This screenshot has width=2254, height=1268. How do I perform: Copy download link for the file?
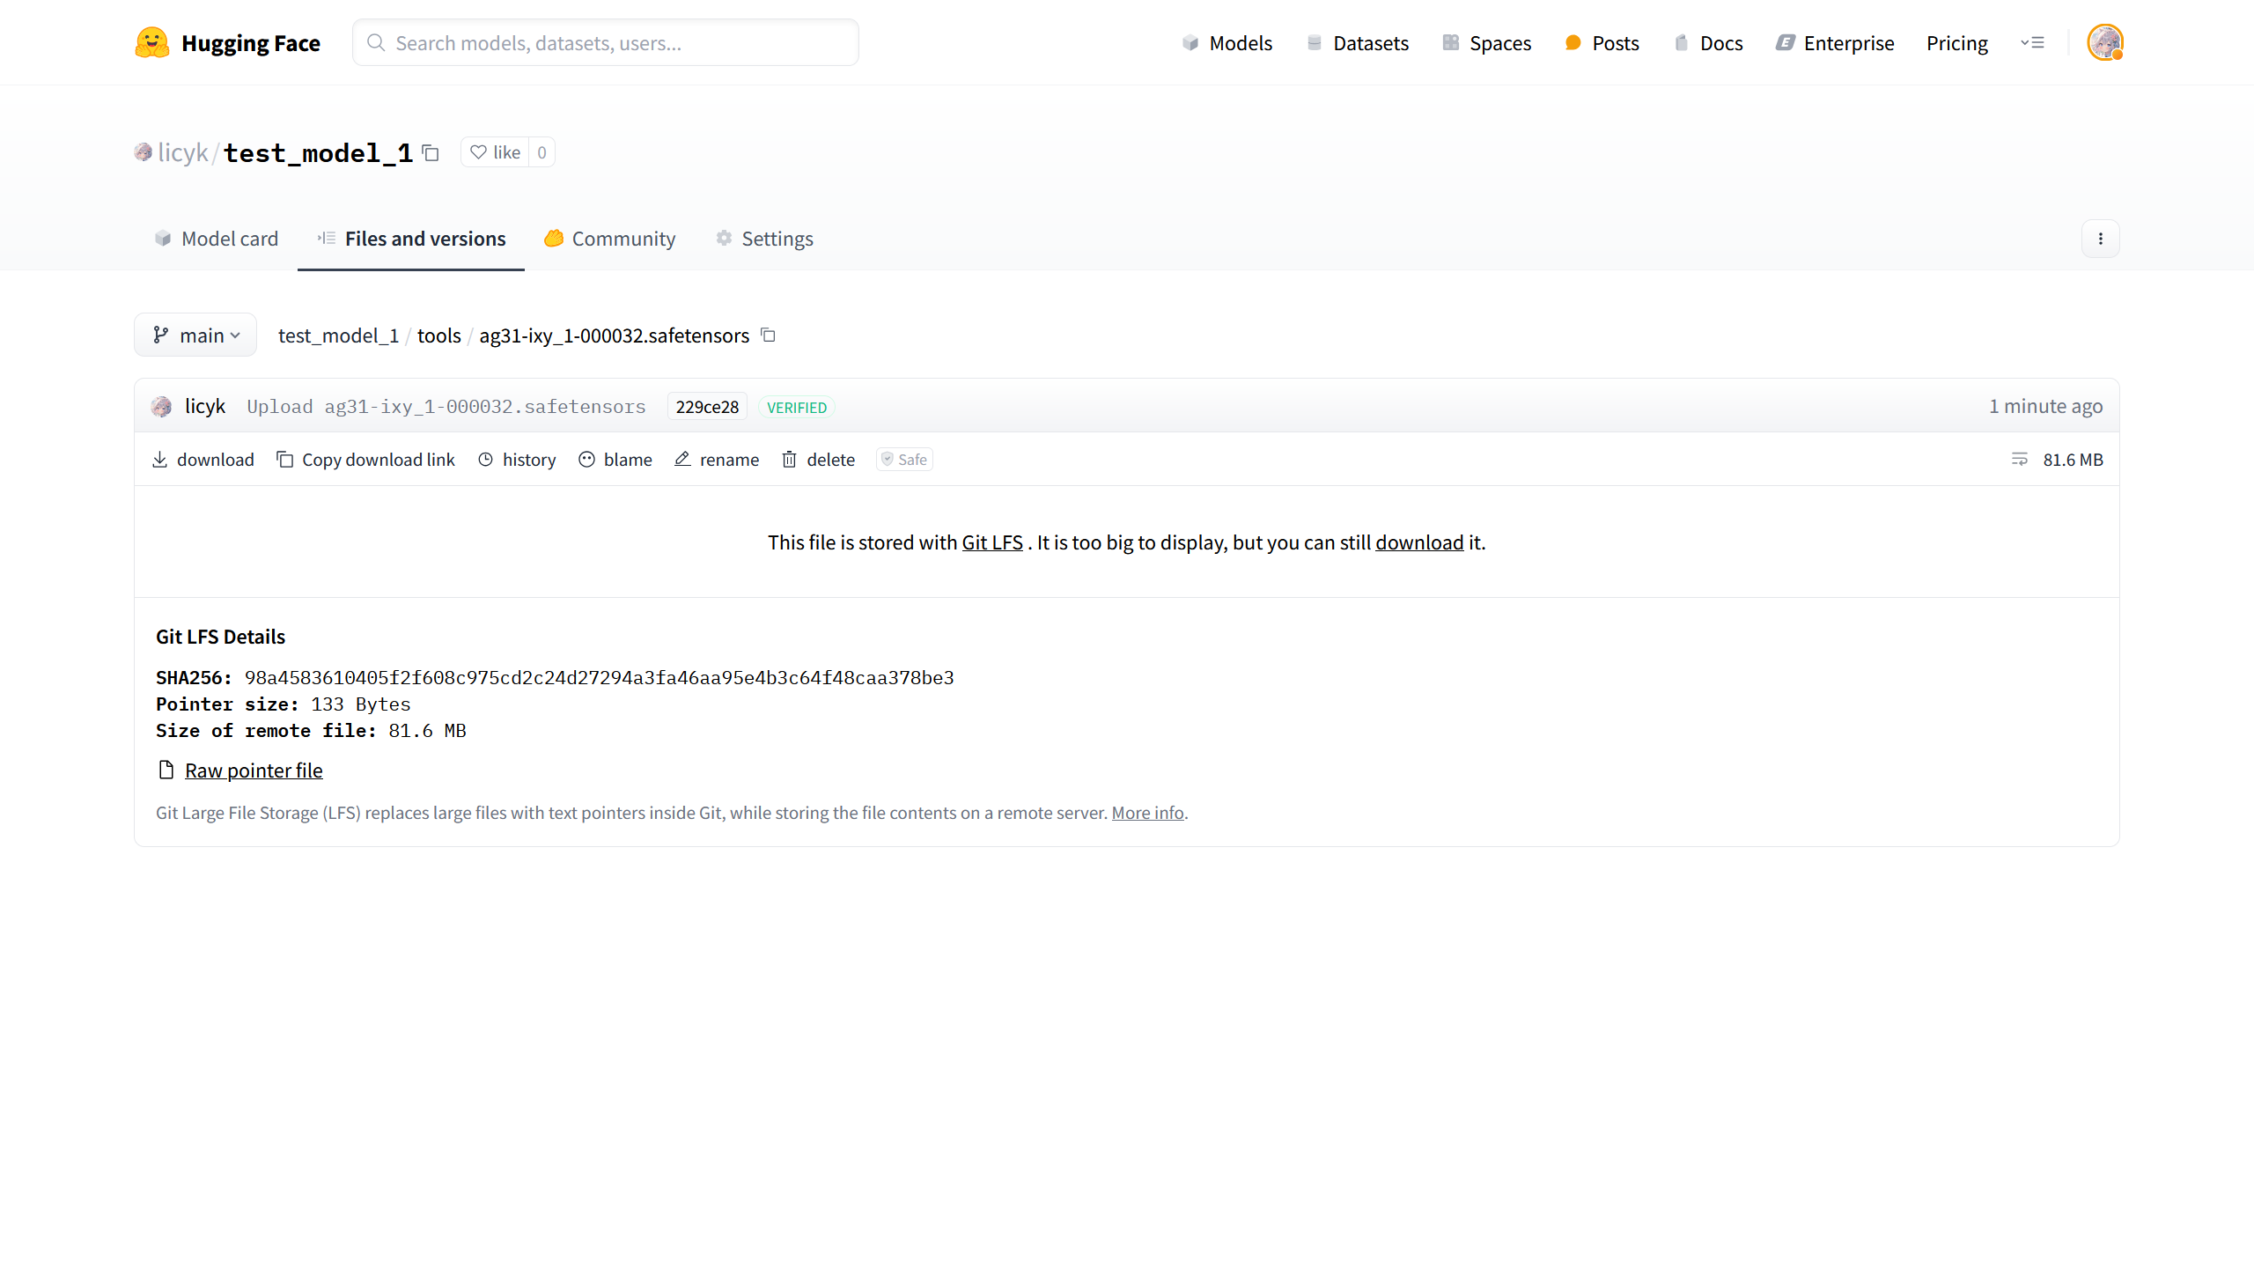(x=366, y=460)
